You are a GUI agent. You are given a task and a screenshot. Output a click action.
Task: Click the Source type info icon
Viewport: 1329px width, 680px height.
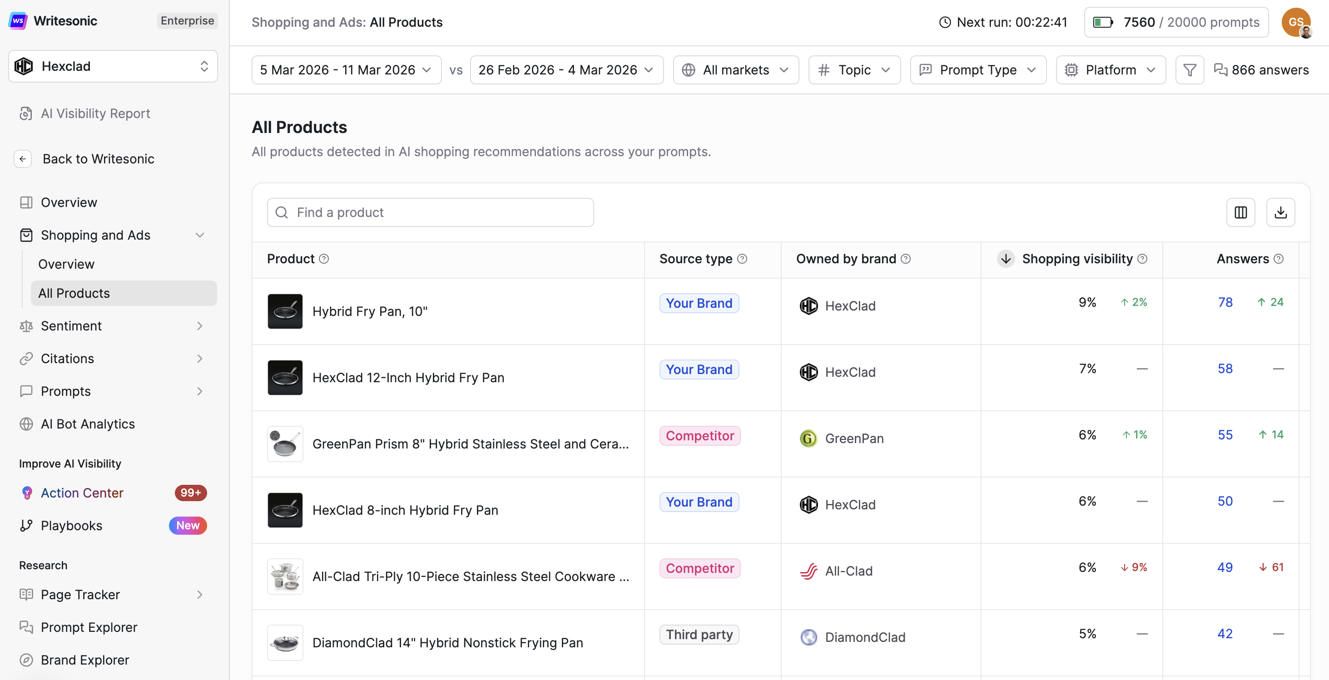(x=742, y=259)
